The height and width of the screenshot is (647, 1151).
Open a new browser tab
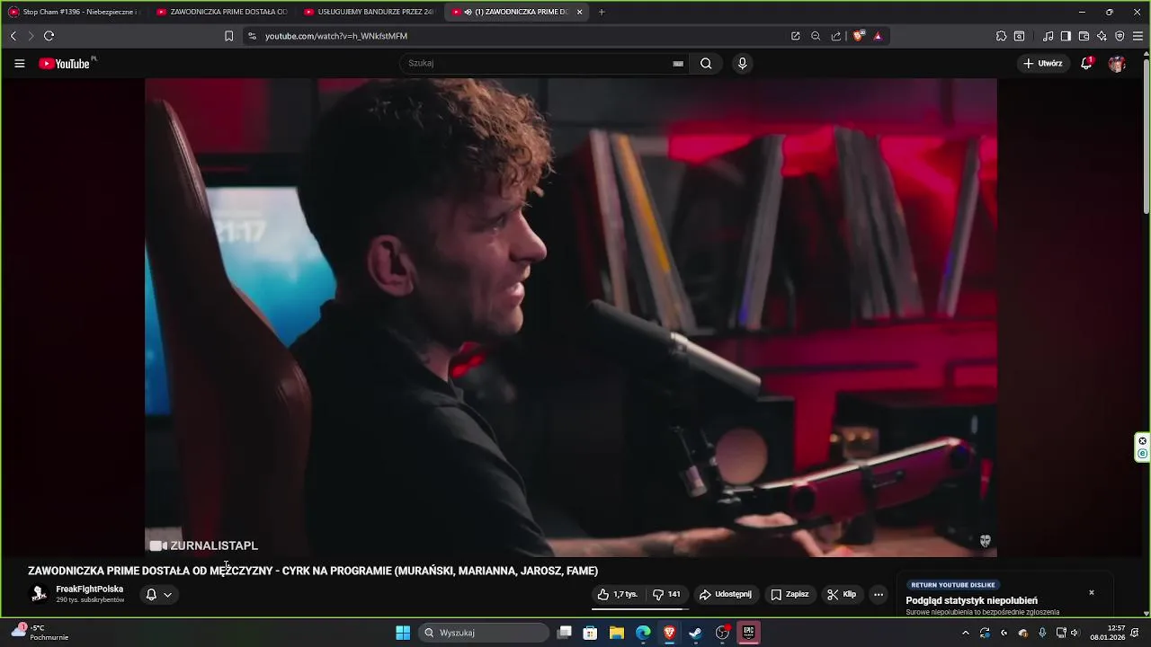click(602, 12)
